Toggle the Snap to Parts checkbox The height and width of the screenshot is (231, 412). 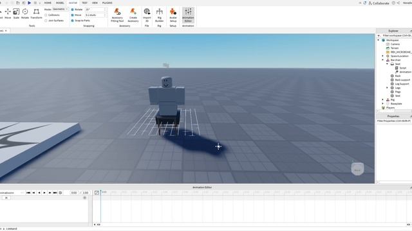click(x=73, y=21)
